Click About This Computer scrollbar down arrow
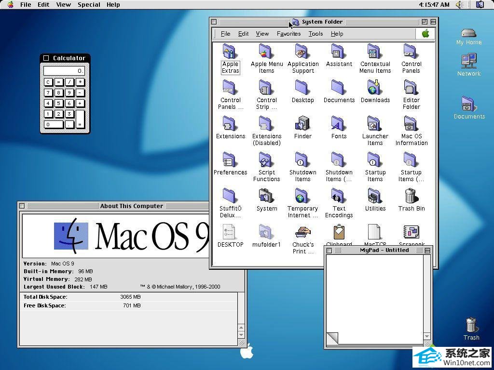Screen dimensions: 494x370 pyautogui.click(x=241, y=335)
